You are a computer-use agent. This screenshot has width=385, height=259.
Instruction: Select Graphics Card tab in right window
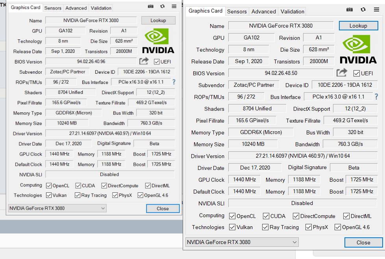205,11
